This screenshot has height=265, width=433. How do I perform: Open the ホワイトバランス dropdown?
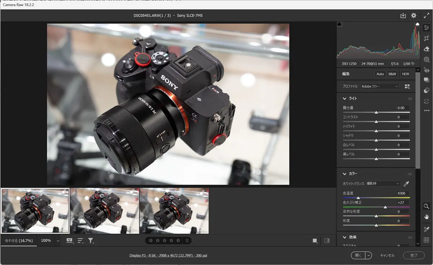coord(382,184)
